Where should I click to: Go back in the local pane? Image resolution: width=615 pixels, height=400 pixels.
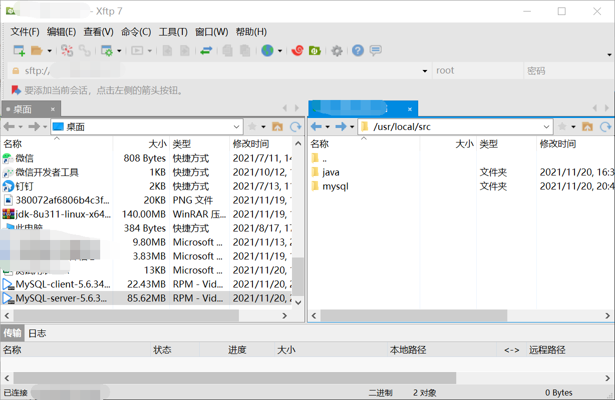pyautogui.click(x=9, y=126)
